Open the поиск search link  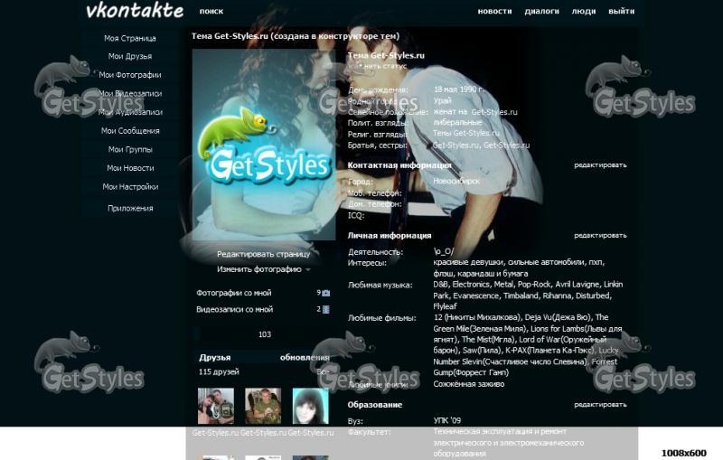(x=211, y=11)
